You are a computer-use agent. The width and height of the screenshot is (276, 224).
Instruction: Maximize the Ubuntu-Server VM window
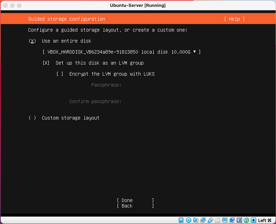19,5
